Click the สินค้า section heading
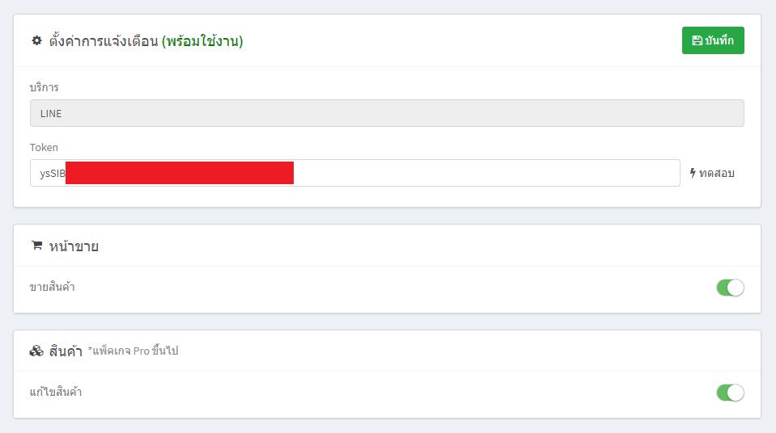Viewport: 776px width, 433px height. coord(66,351)
